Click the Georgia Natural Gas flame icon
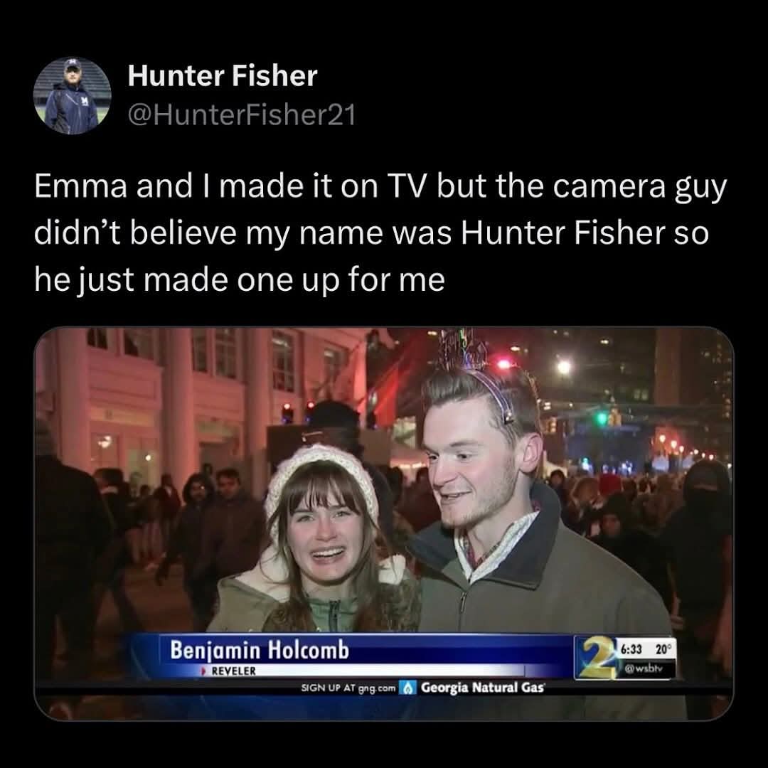Viewport: 768px width, 768px height. (407, 688)
